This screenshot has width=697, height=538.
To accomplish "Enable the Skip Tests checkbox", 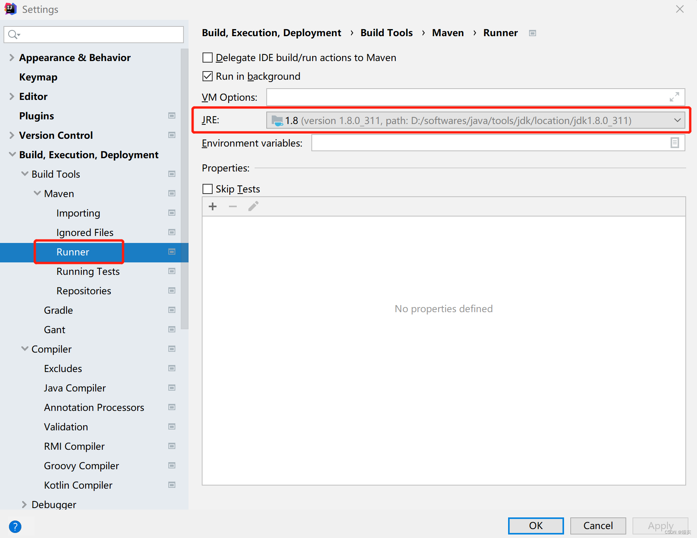I will click(x=208, y=189).
